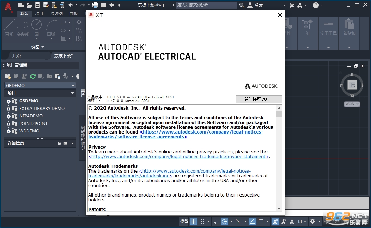Open the workspace settings gear icon
371x228 pixels.
tap(312, 221)
